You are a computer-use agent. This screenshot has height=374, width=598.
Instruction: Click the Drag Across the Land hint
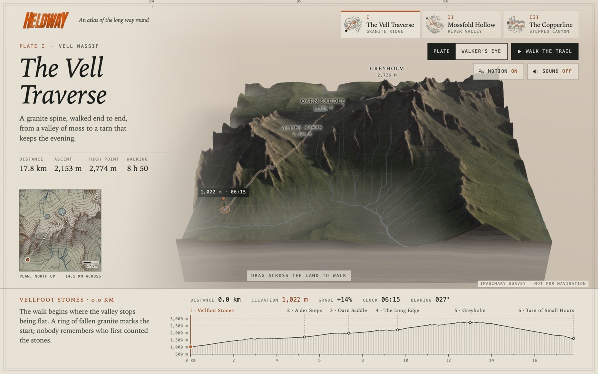pyautogui.click(x=299, y=276)
